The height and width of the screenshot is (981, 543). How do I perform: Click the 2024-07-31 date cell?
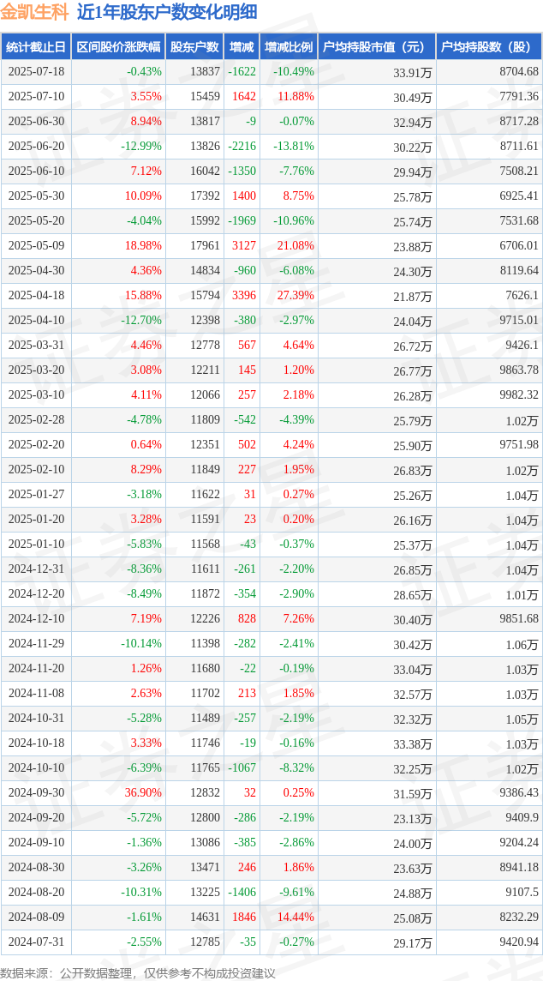36,941
